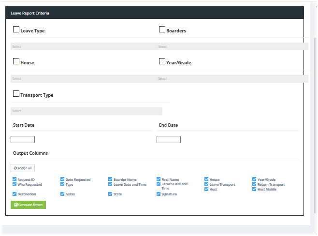The image size is (318, 236).
Task: Open the Boarders select dropdown
Action: coord(232,46)
